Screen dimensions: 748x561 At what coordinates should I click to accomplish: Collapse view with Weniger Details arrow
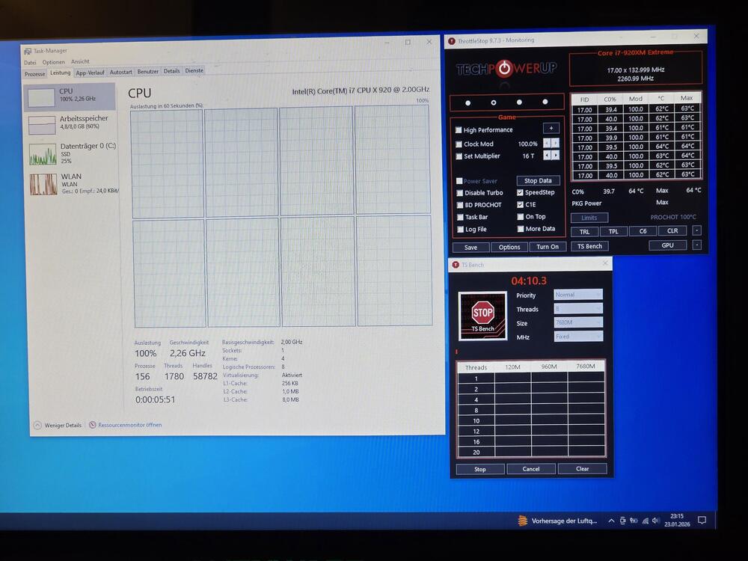point(37,425)
